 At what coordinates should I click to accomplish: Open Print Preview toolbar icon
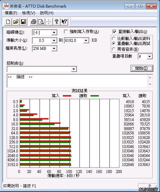(41, 22)
